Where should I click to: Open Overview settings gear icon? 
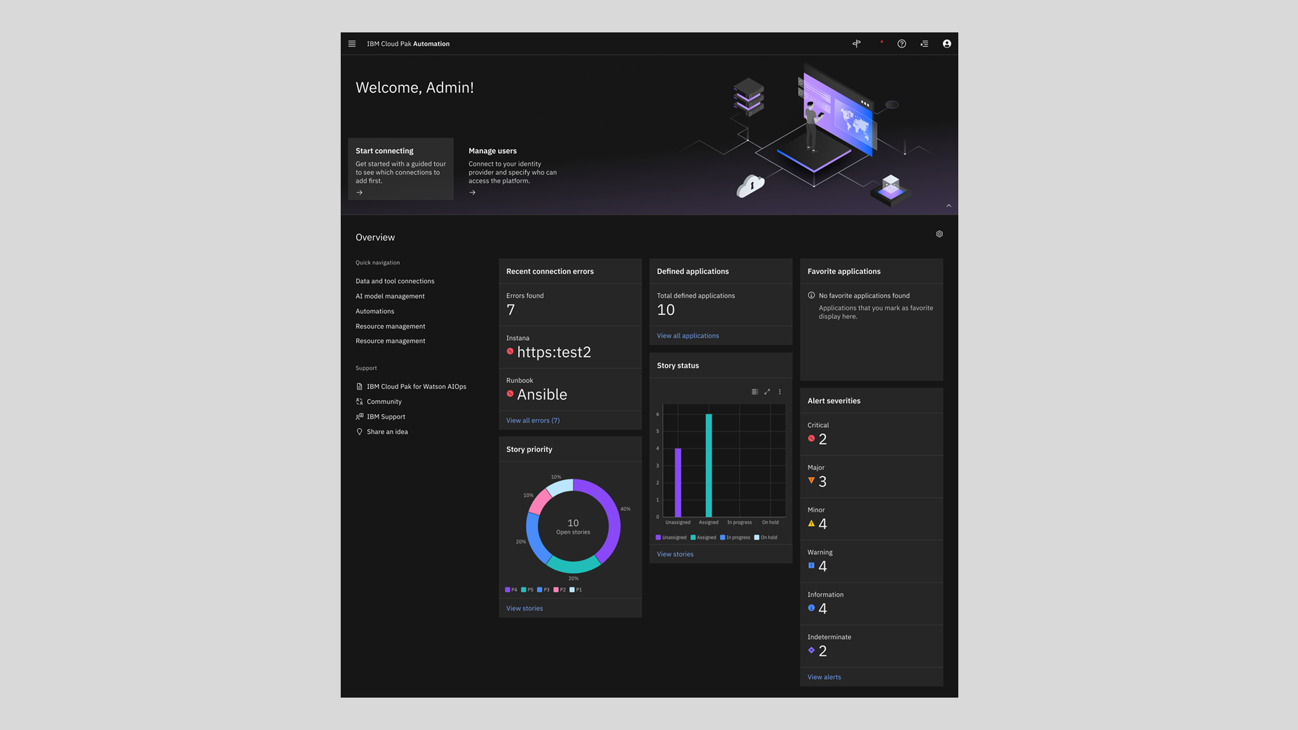tap(939, 234)
